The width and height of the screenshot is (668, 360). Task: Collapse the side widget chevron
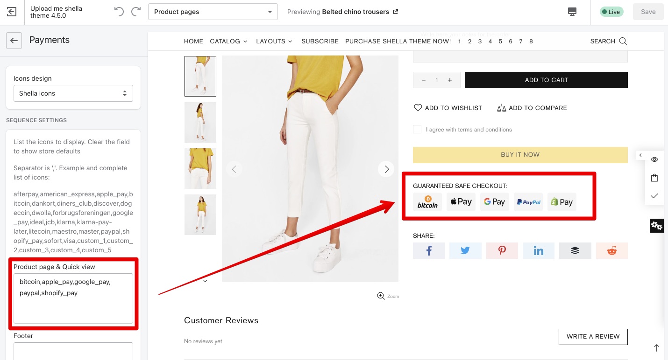640,155
